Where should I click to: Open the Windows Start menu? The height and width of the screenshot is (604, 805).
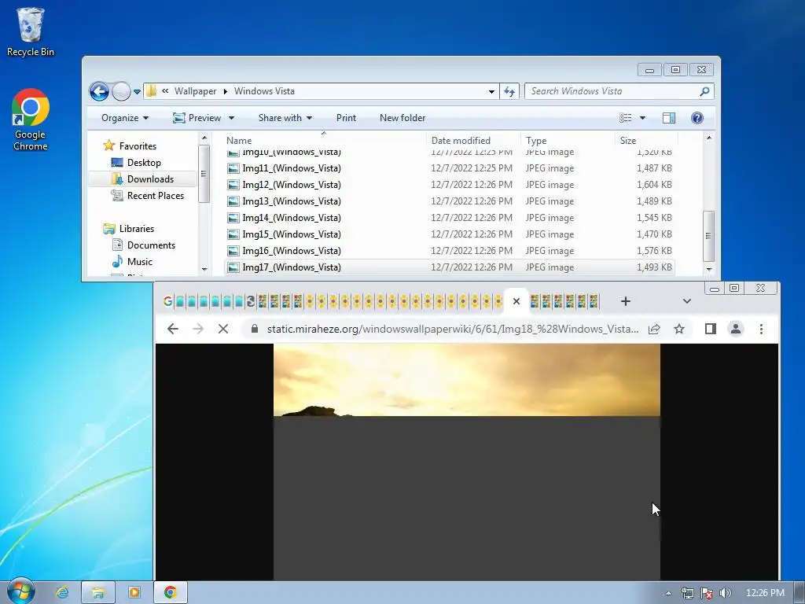pyautogui.click(x=20, y=592)
